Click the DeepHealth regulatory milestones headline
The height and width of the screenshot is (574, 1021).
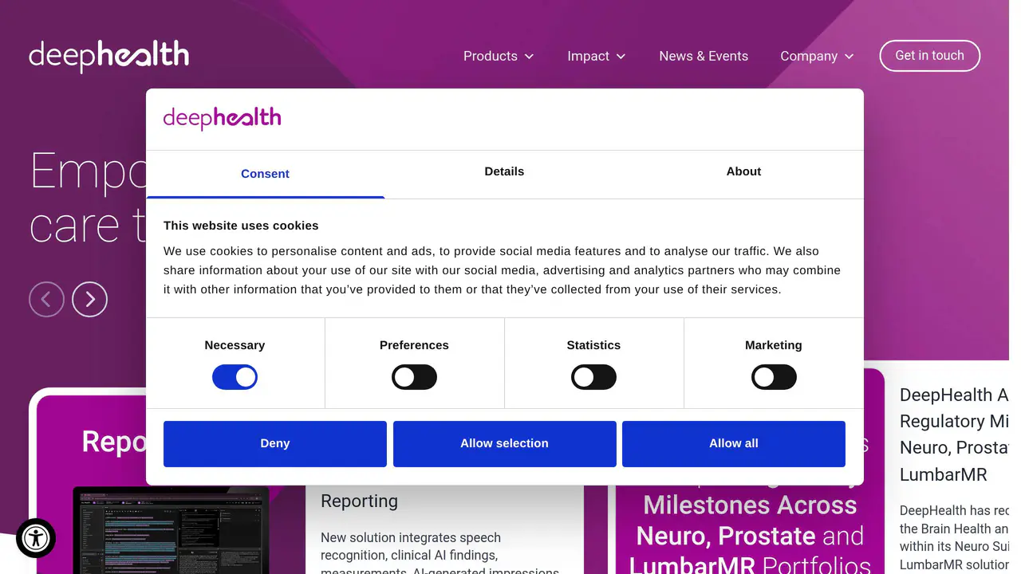coord(954,434)
